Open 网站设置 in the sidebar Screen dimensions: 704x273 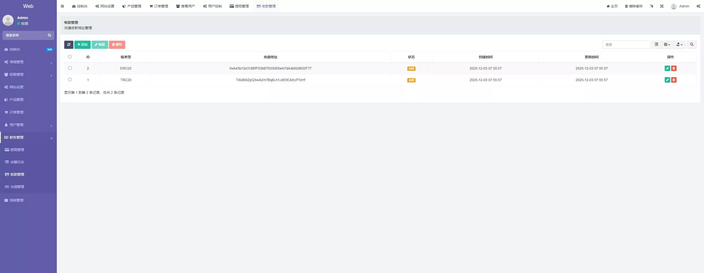[x=28, y=87]
